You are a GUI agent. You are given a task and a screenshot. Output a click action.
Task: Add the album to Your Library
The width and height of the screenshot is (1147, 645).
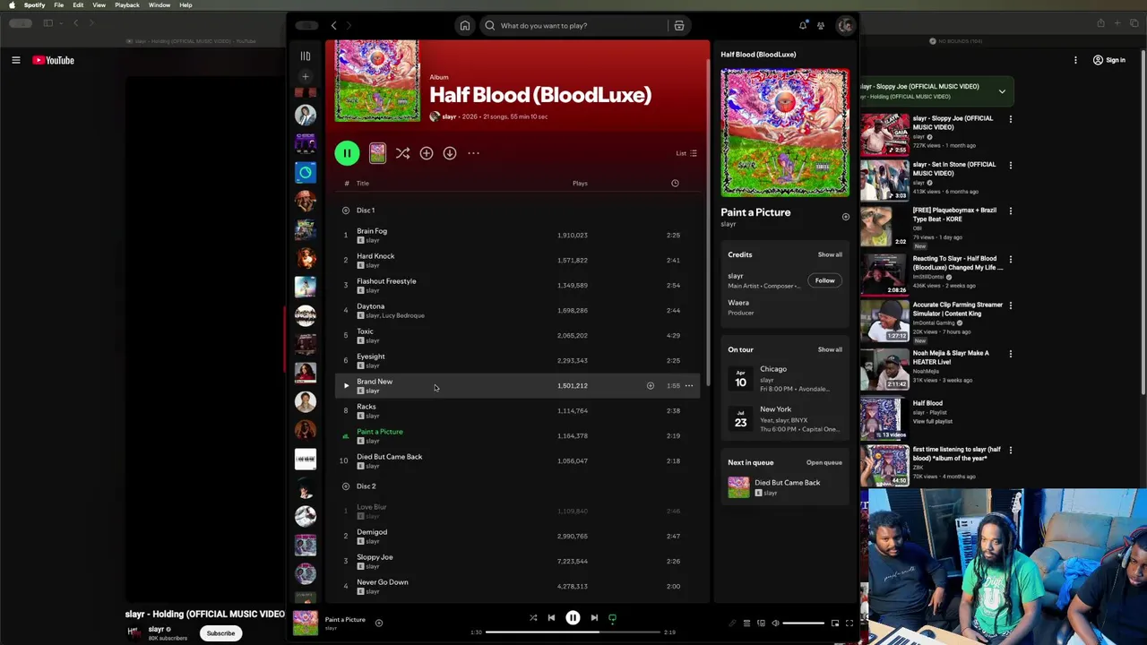coord(427,153)
